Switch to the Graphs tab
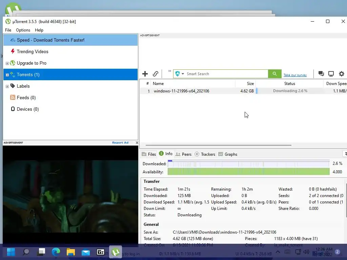Viewport: 347px width, 260px height. coord(228,154)
